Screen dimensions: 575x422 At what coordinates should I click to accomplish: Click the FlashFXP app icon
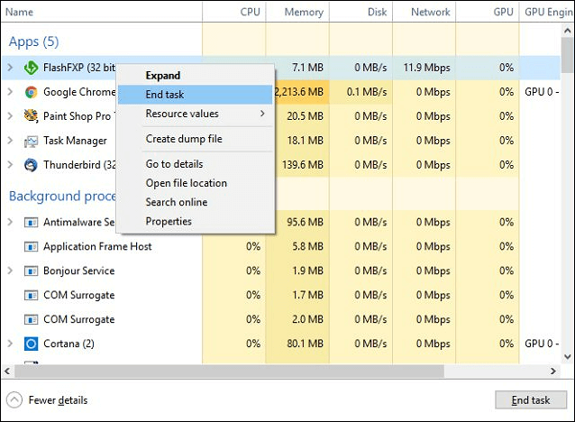click(31, 68)
